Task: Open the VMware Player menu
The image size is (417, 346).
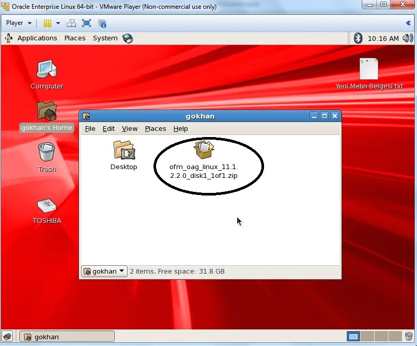Action: coord(19,23)
